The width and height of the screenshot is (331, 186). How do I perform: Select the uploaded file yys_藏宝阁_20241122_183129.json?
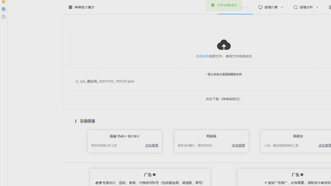107,81
